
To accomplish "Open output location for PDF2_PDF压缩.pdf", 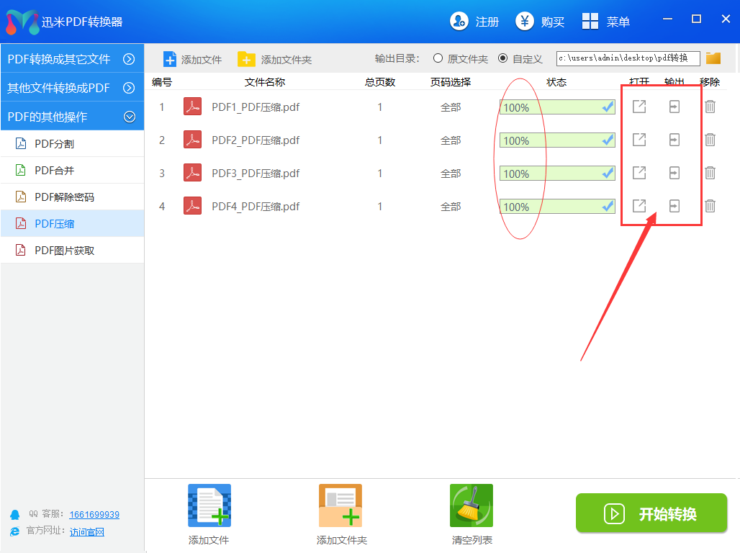I will 674,140.
